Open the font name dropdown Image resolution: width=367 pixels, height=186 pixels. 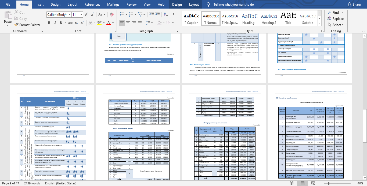[70, 15]
